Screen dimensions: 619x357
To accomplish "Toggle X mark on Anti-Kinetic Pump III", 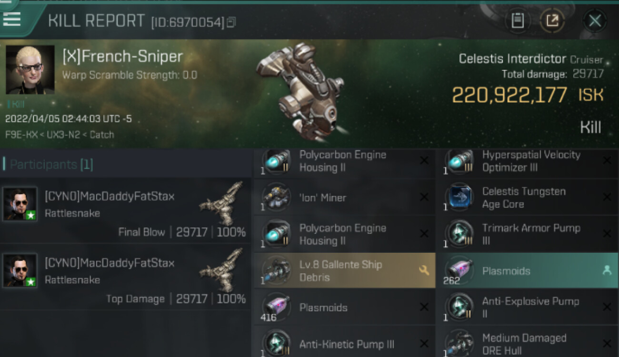I will click(x=423, y=344).
